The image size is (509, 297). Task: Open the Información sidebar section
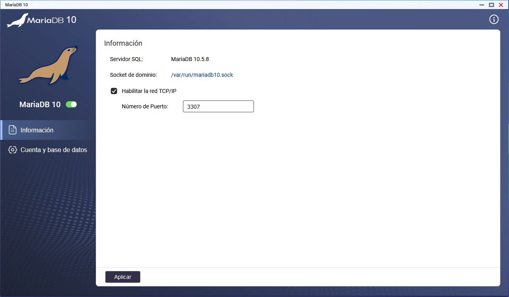pyautogui.click(x=37, y=130)
